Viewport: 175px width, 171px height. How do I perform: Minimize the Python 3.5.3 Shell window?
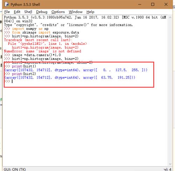point(140,5)
